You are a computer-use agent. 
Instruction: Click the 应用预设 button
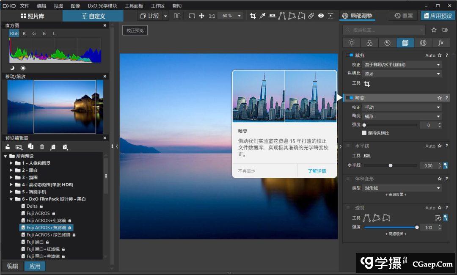click(x=438, y=16)
